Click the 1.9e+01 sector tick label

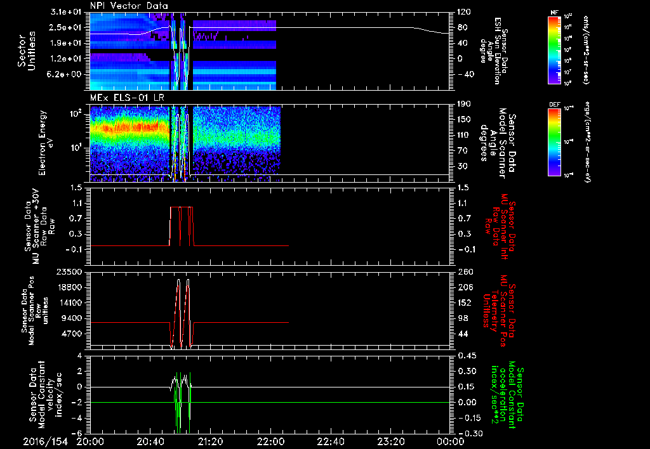tap(66, 43)
